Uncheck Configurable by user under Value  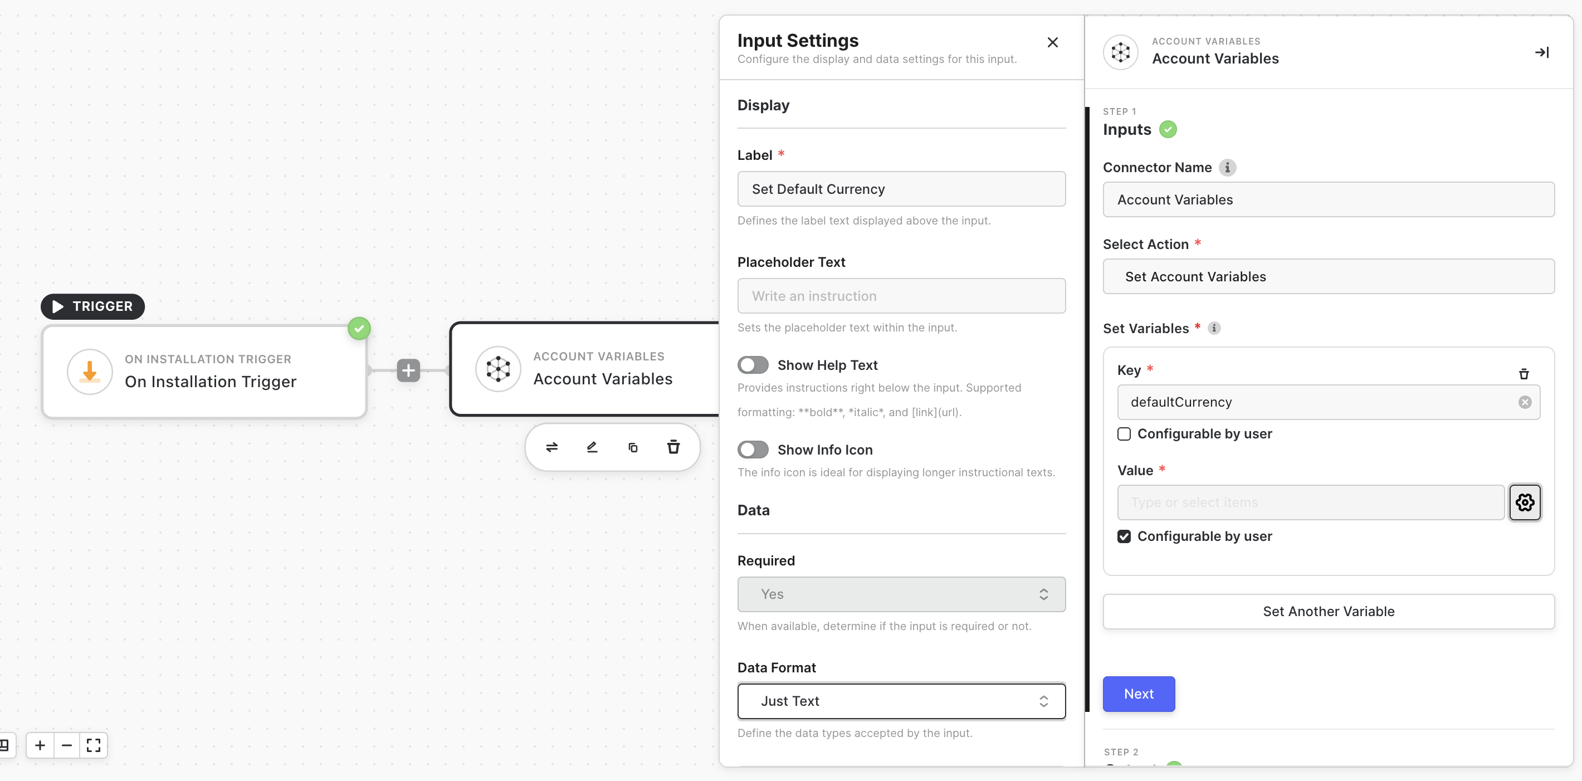pyautogui.click(x=1124, y=536)
